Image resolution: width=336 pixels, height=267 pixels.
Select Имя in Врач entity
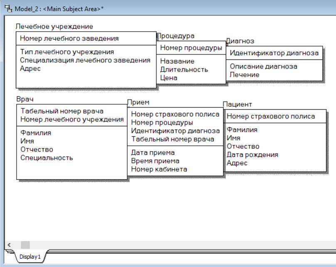point(27,141)
